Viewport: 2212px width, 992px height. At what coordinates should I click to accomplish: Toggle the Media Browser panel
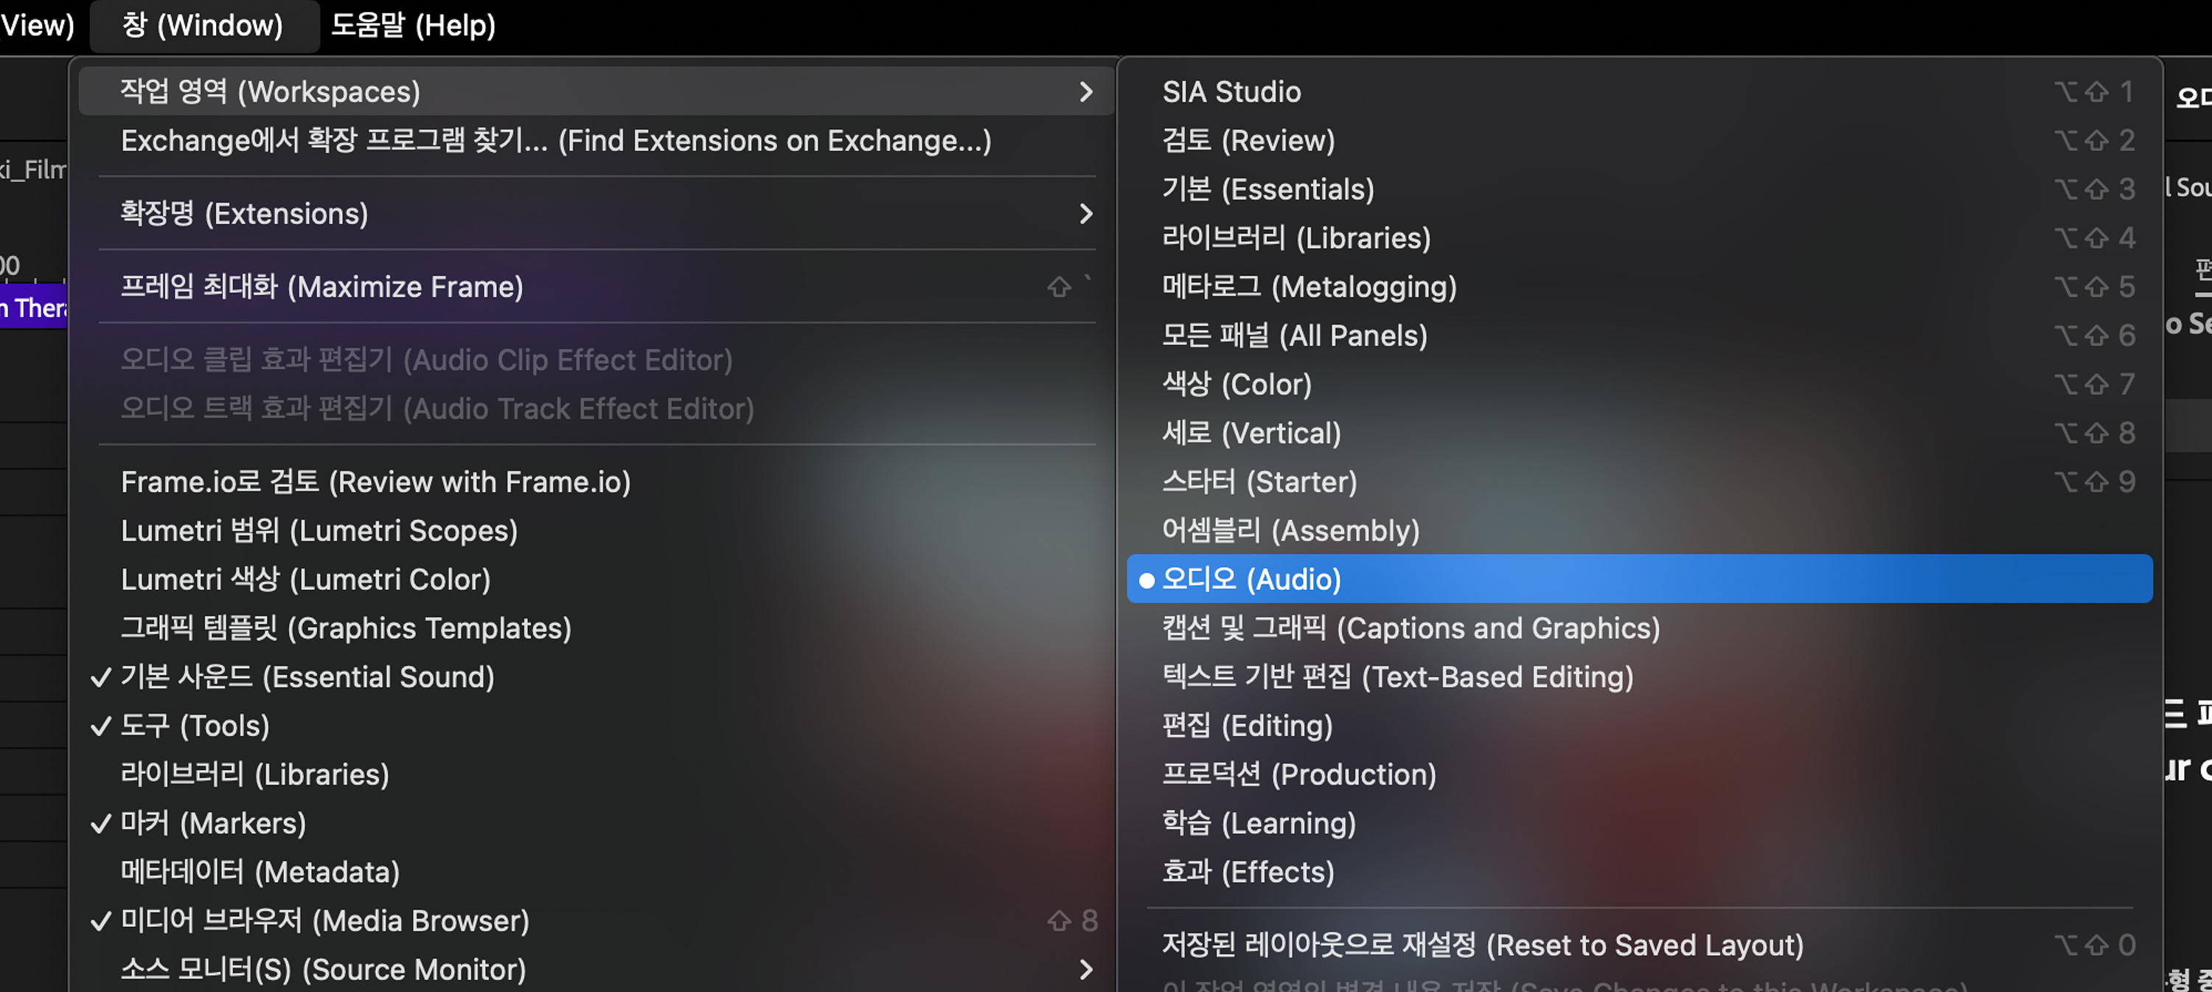coord(324,920)
